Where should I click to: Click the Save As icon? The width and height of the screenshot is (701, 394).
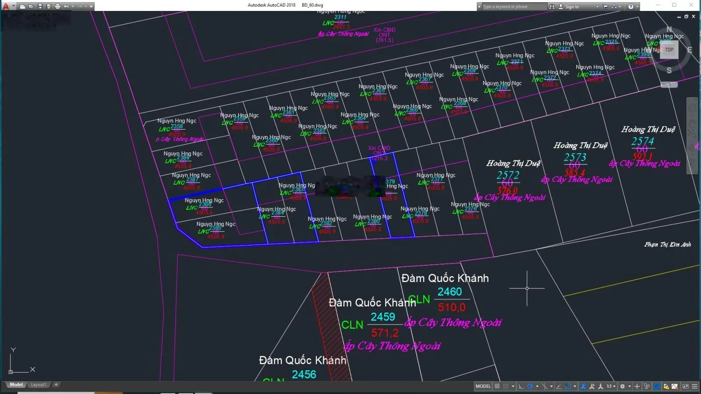49,7
